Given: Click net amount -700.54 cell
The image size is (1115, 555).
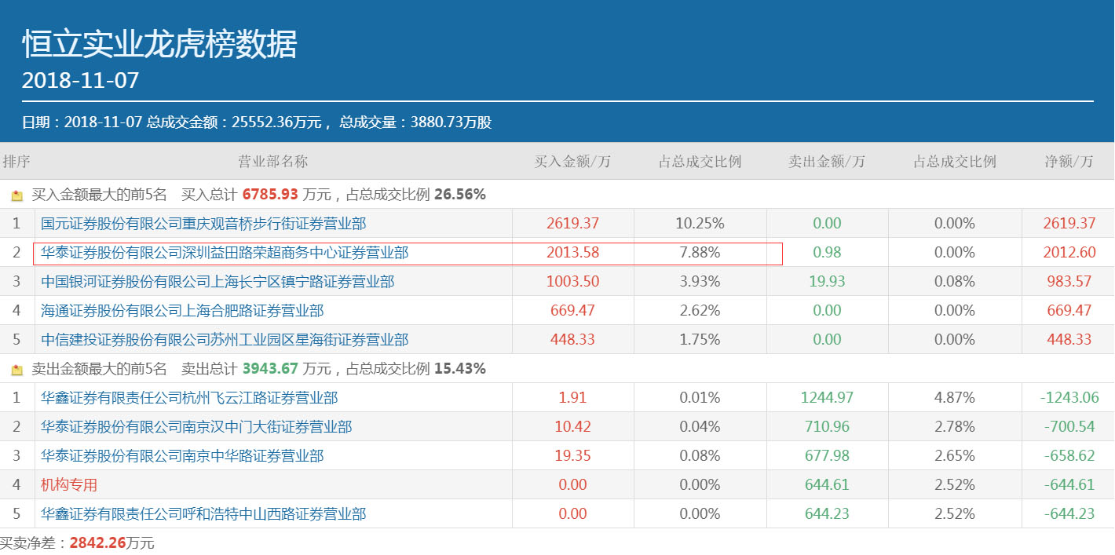Looking at the screenshot, I should 1069,427.
